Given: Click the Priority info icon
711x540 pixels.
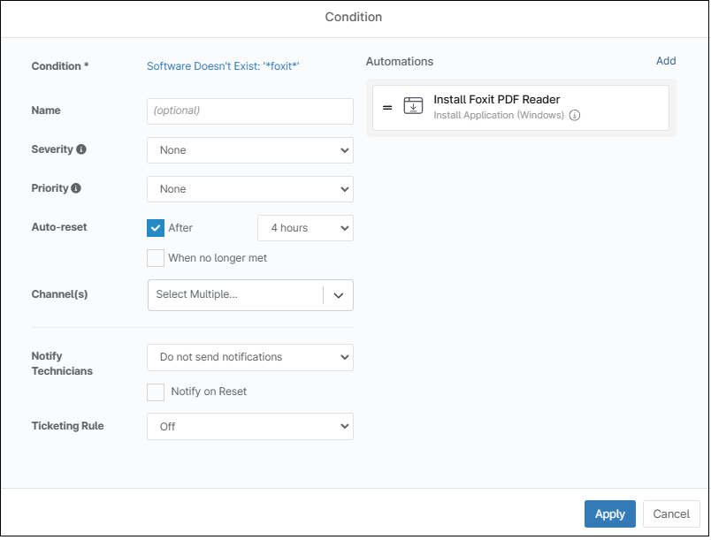Looking at the screenshot, I should point(76,189).
